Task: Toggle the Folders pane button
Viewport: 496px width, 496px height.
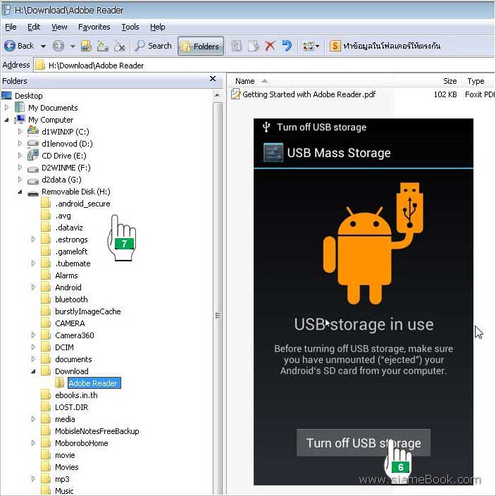Action: tap(201, 46)
